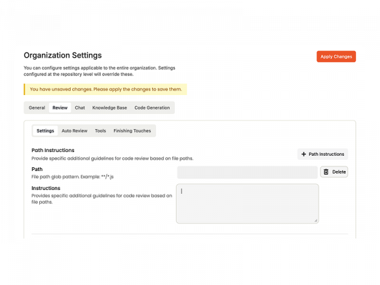Click the Path label text
380x285 pixels.
[x=37, y=169]
